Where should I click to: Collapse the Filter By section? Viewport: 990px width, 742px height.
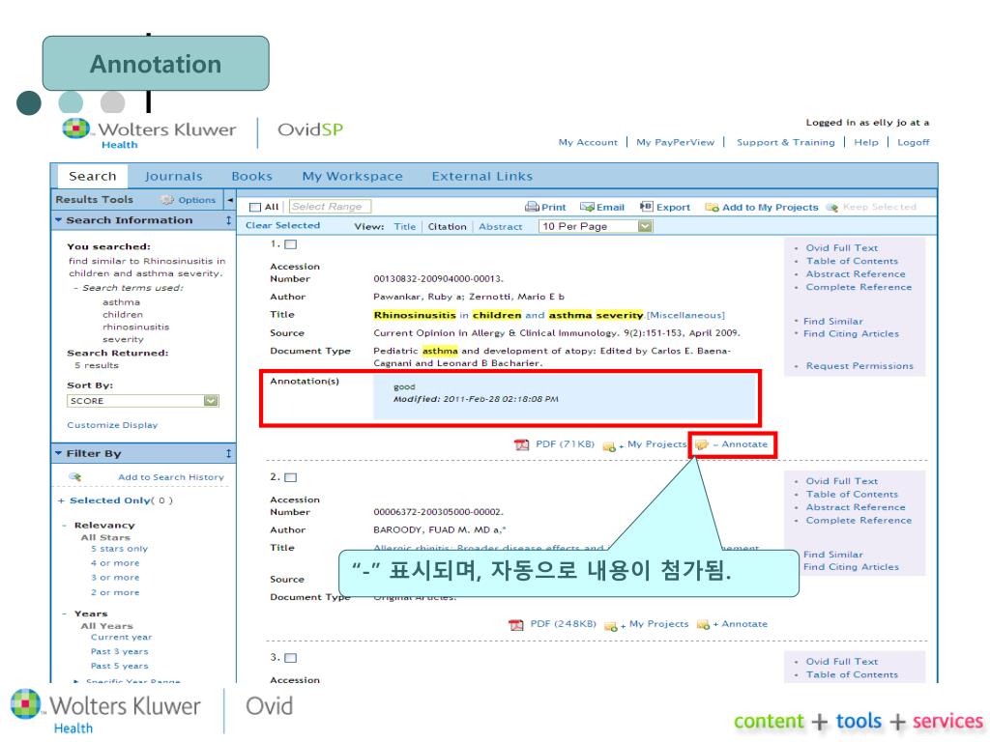coord(58,454)
